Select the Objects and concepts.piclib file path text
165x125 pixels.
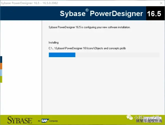click(x=87, y=48)
